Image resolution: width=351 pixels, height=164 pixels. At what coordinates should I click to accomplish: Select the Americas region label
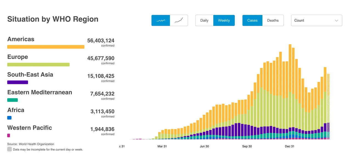21,39
